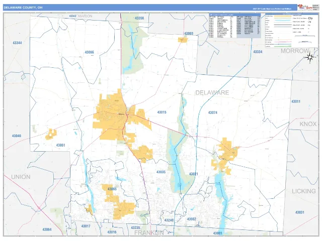Select ZIP code label 43064

pyautogui.click(x=47, y=229)
